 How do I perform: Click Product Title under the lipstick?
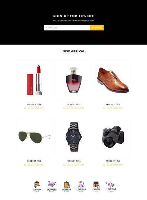point(34,104)
